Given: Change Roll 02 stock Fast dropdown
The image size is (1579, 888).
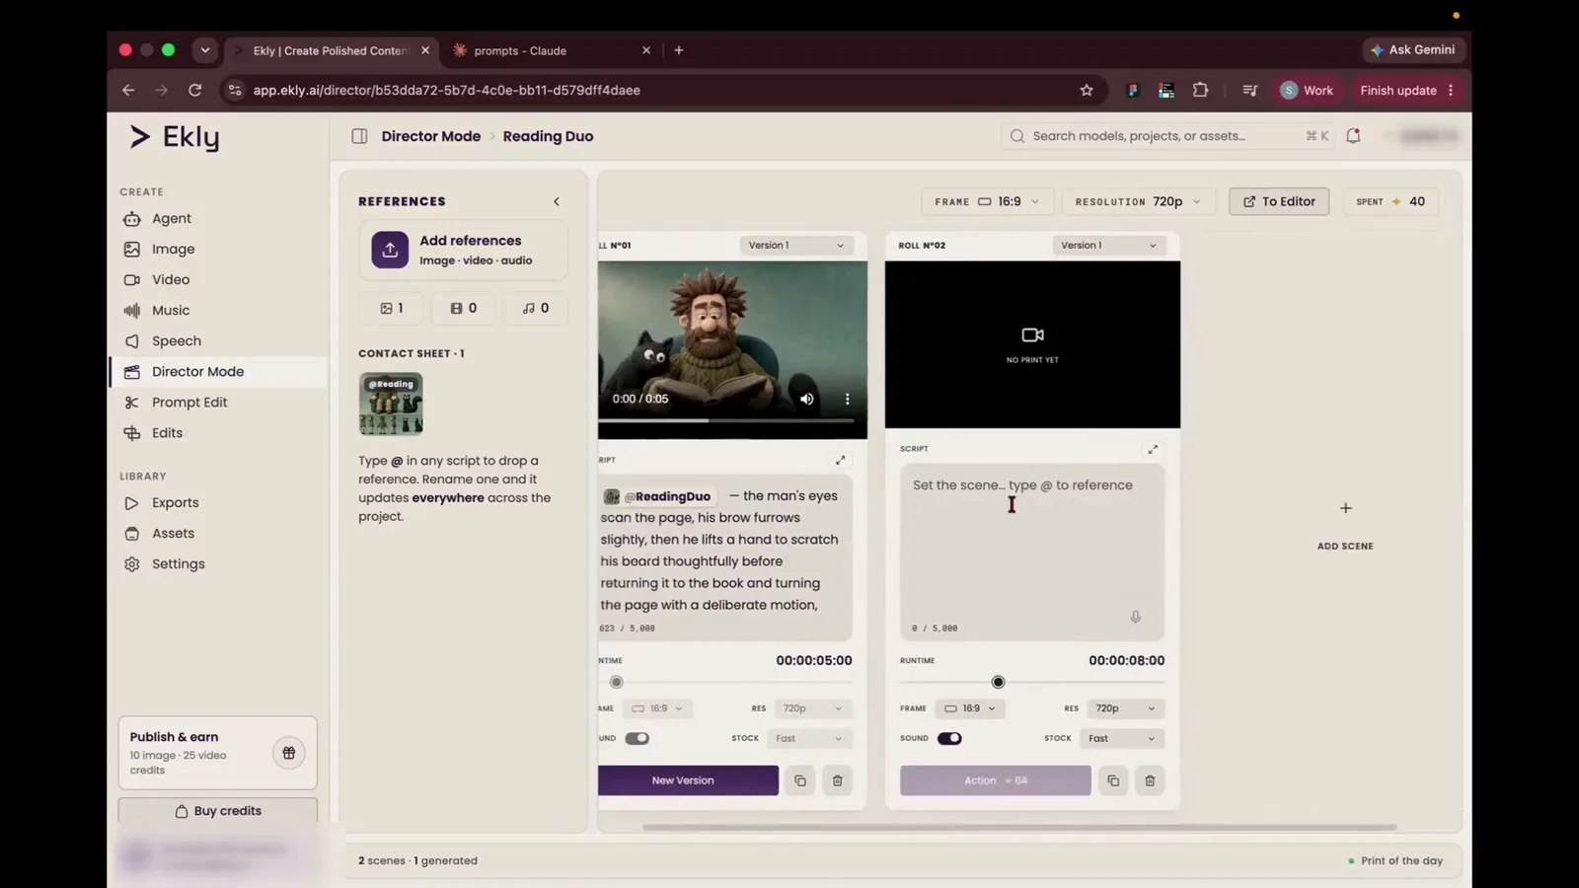Looking at the screenshot, I should pyautogui.click(x=1121, y=738).
